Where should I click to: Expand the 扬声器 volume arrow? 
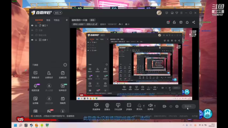(x=155, y=106)
